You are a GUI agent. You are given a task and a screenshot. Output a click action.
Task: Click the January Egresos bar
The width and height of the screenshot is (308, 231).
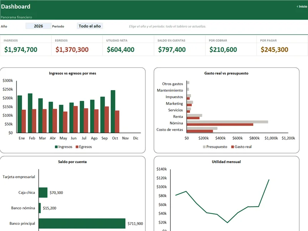coord(24,121)
